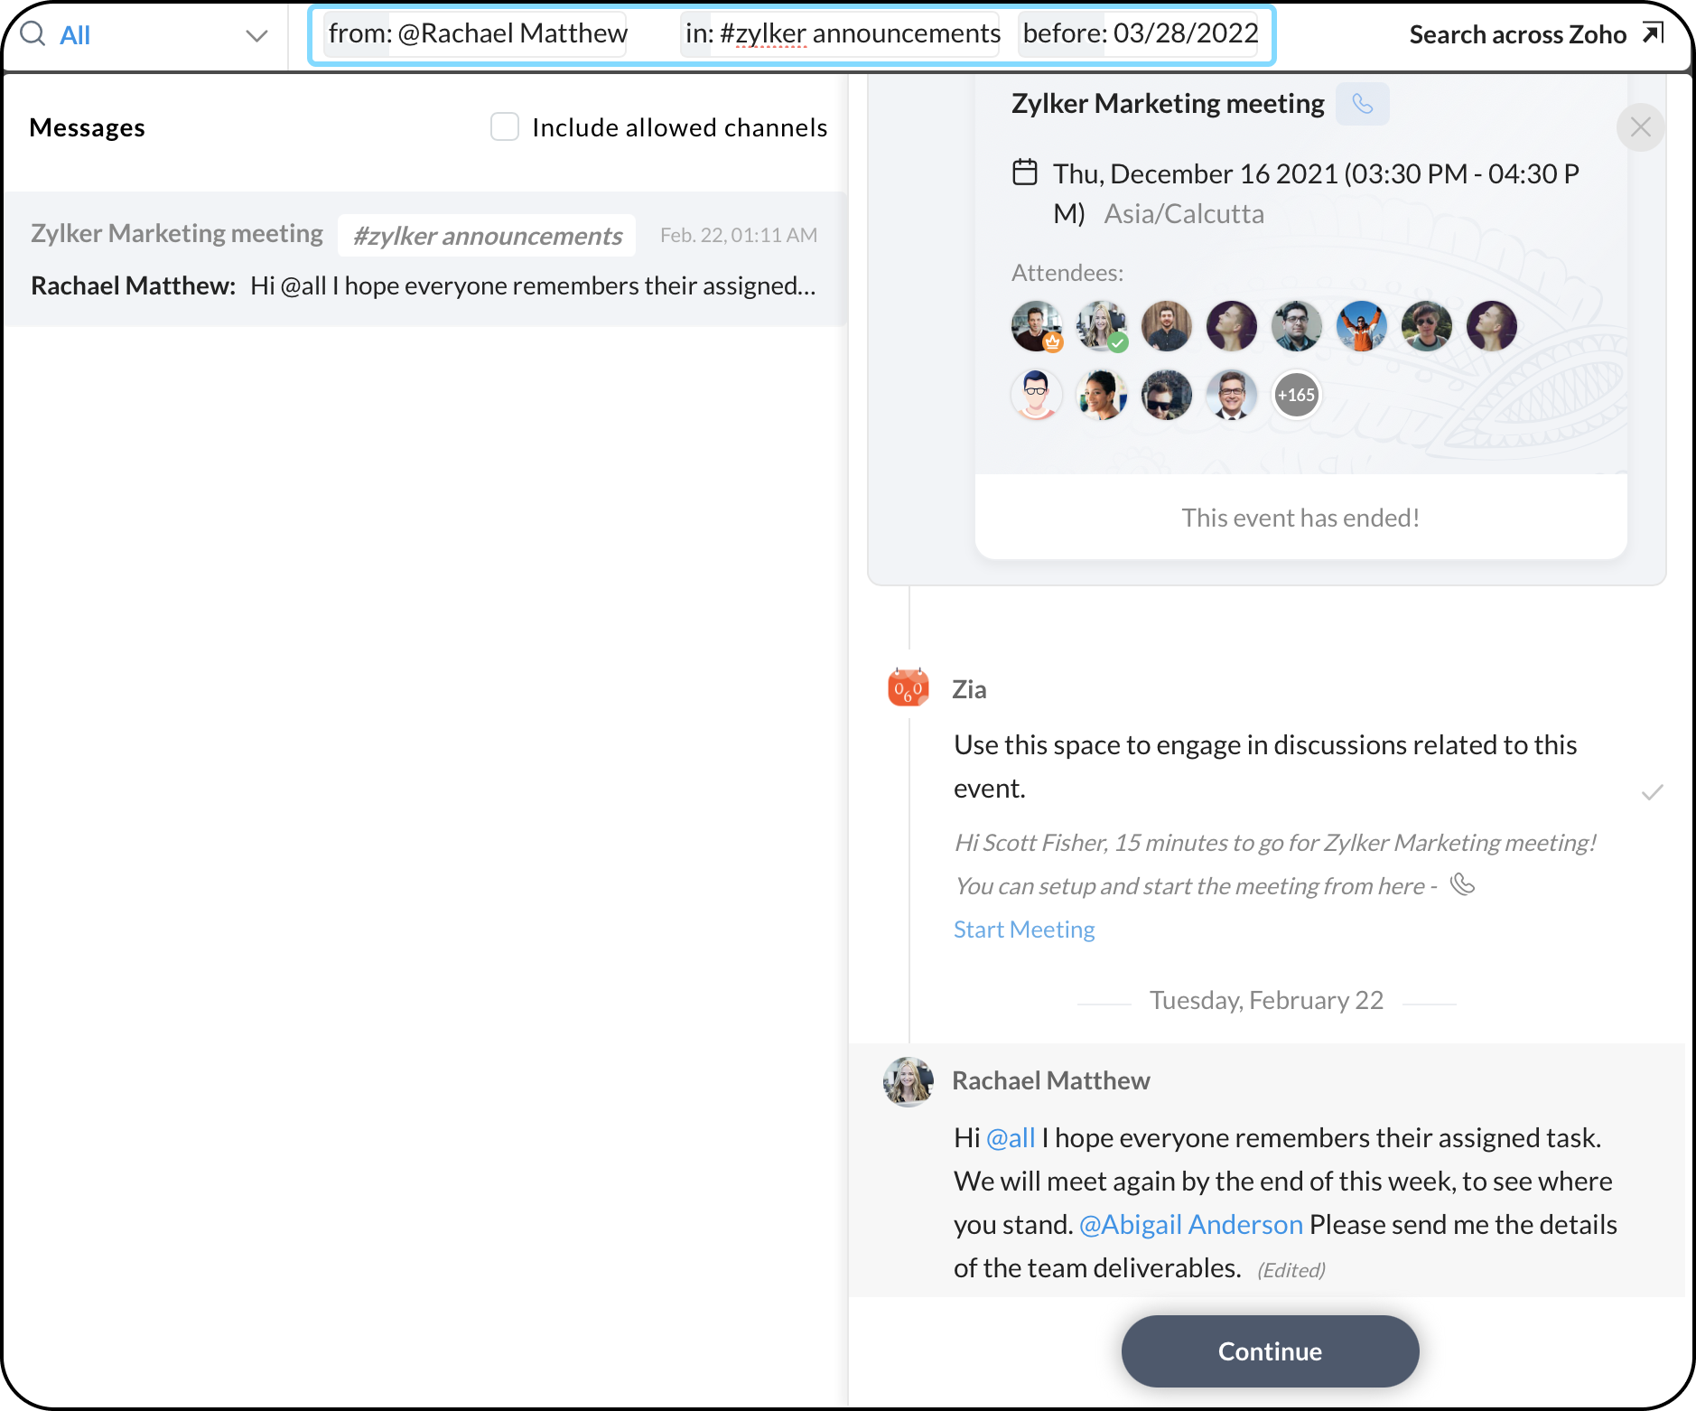Viewport: 1696px width, 1411px height.
Task: Open the purple profile avatar ending the first row
Action: 1492,326
